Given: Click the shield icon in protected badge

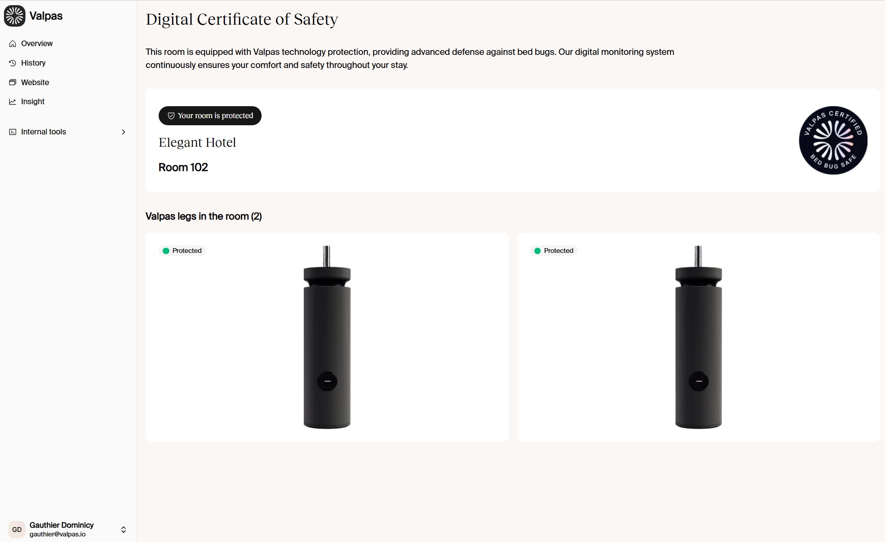Looking at the screenshot, I should click(x=171, y=116).
